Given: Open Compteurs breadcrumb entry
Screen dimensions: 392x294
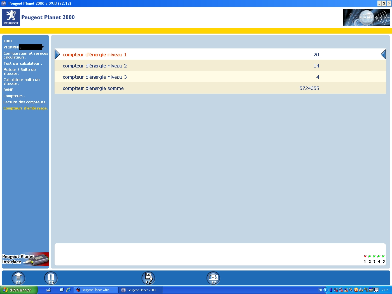Looking at the screenshot, I should pyautogui.click(x=14, y=96).
